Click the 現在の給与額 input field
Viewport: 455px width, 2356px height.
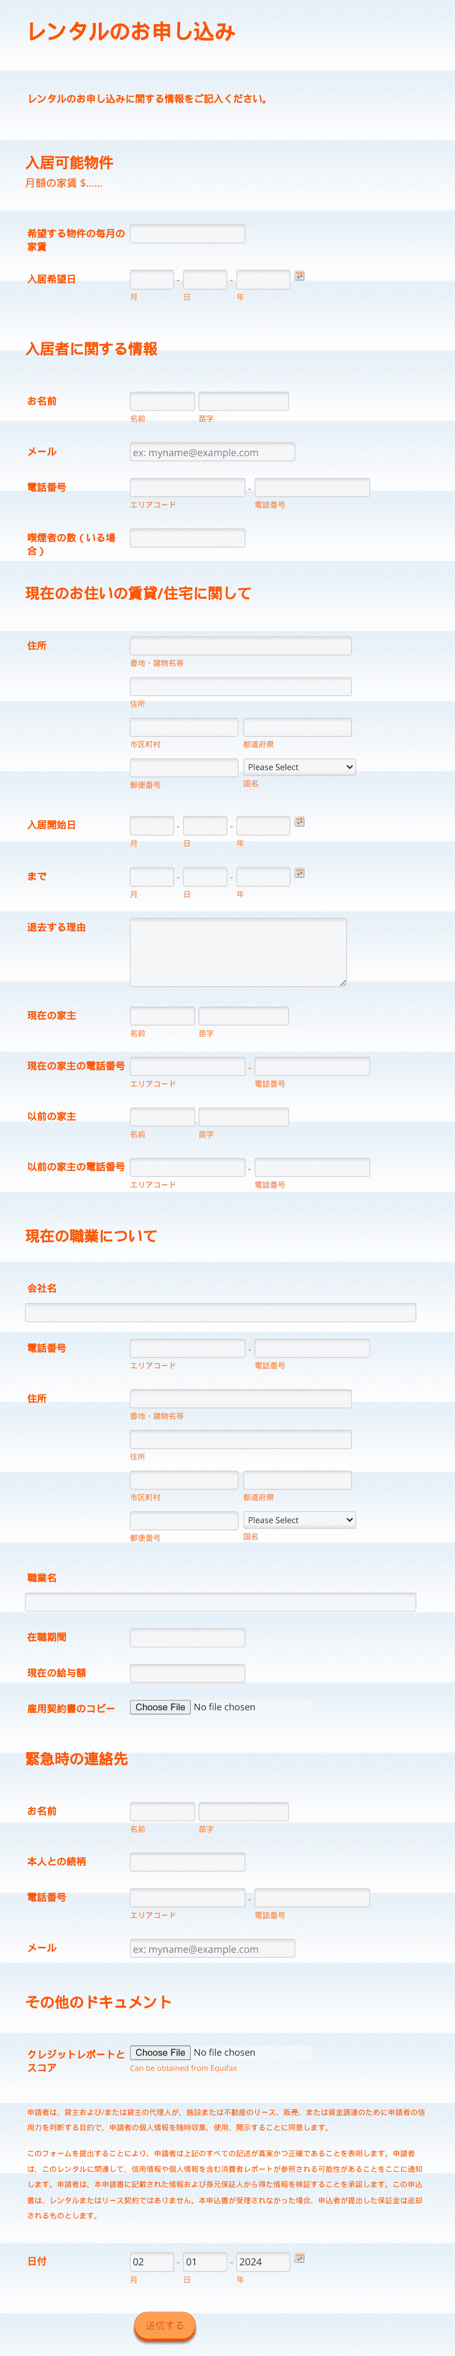[x=187, y=1673]
